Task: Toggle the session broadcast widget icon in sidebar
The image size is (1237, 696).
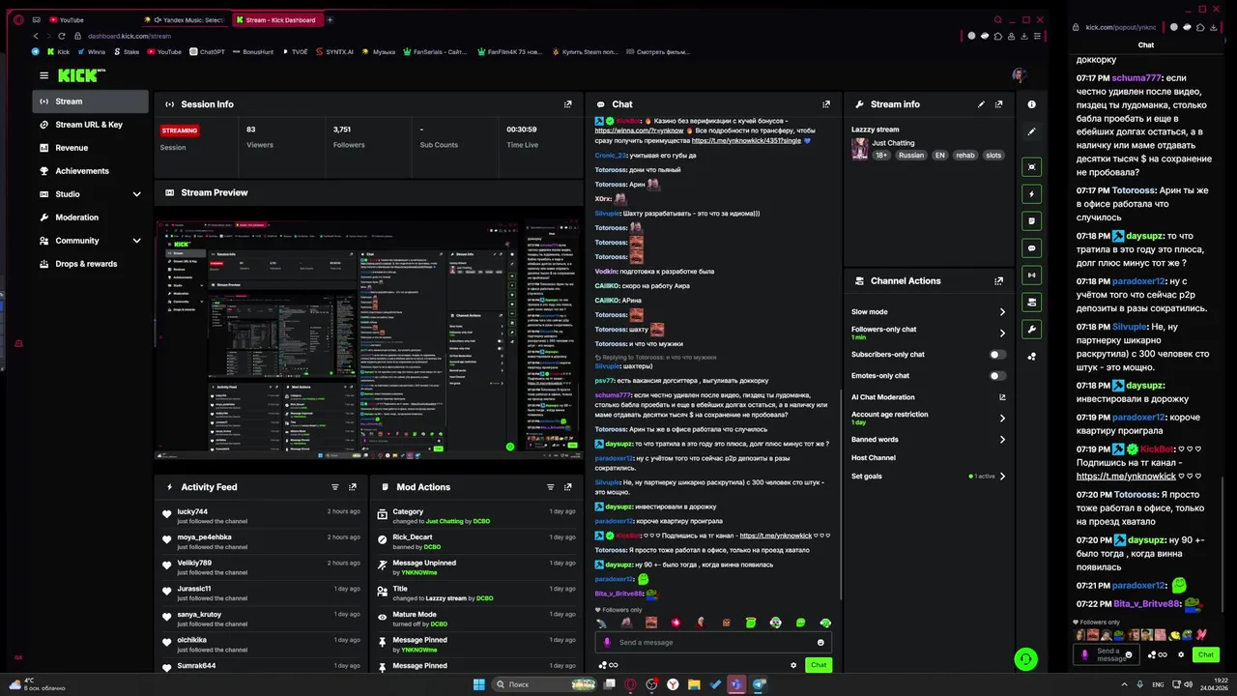Action: 1032,275
